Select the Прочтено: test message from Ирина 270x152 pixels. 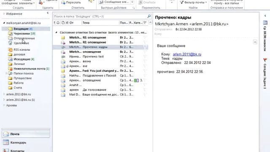[x=100, y=57]
